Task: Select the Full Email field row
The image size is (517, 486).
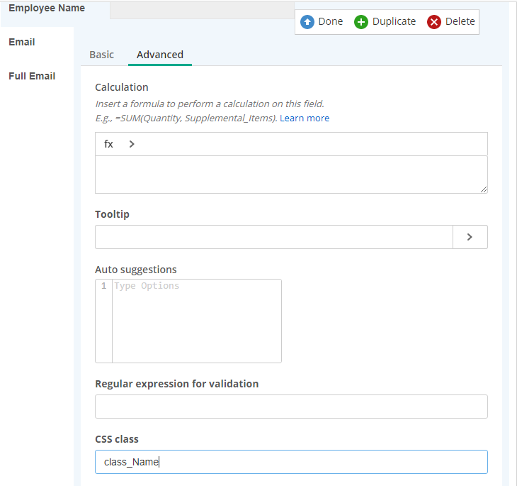Action: pos(37,76)
